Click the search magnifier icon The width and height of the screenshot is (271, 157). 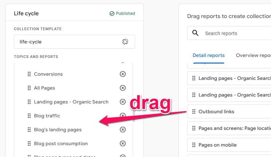pos(195,33)
